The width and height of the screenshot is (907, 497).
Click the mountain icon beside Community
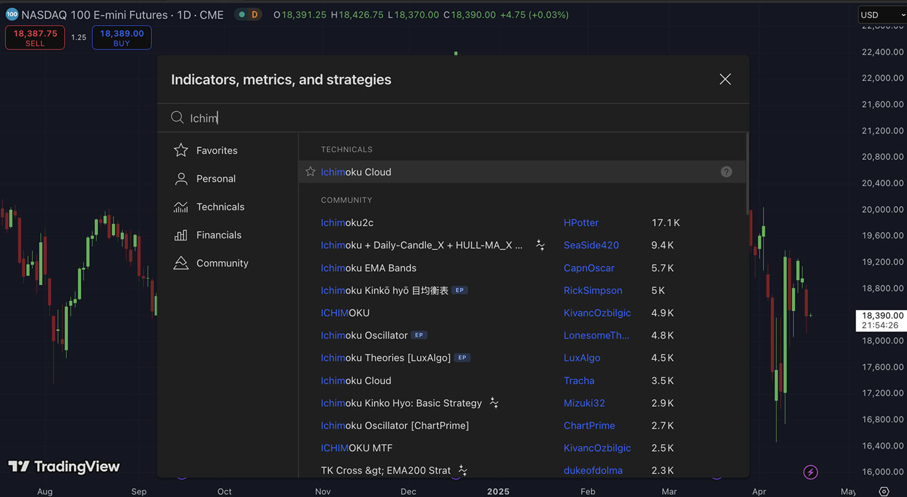pos(181,263)
